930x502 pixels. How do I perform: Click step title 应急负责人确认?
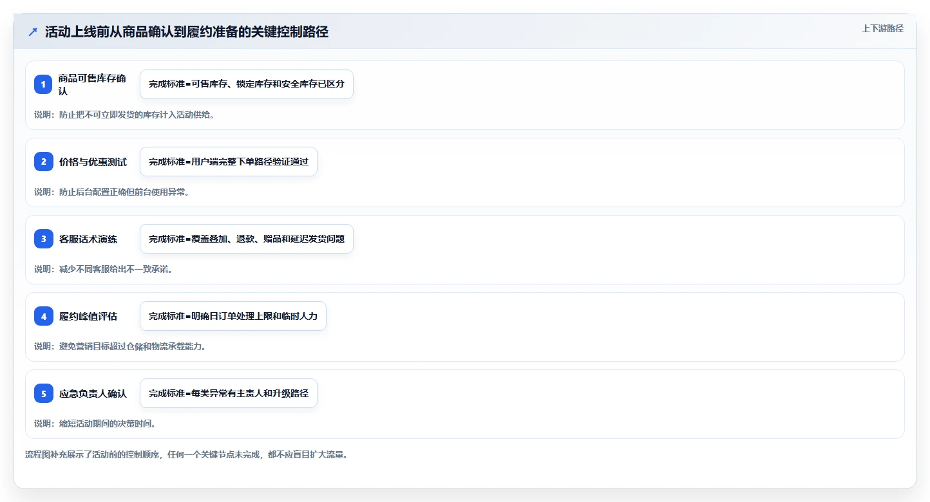pos(93,393)
